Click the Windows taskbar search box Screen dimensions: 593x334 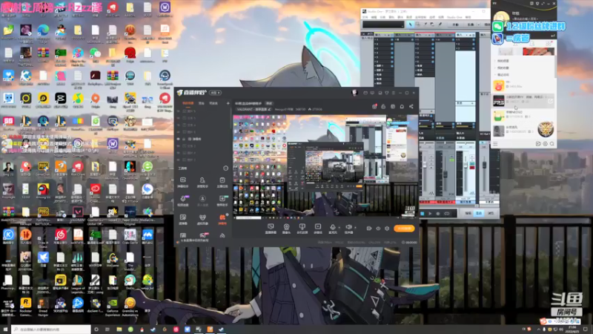tap(51, 330)
